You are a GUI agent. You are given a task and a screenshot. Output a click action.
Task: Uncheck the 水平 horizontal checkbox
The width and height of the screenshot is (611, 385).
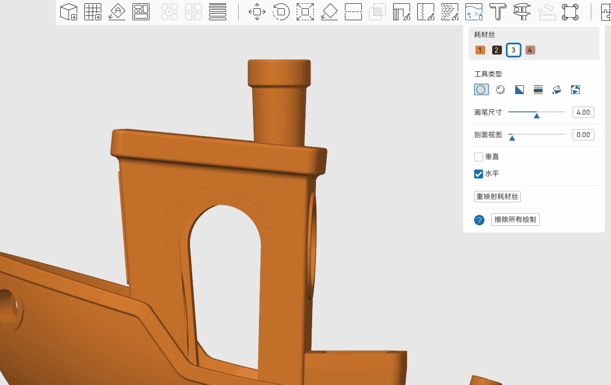click(479, 173)
